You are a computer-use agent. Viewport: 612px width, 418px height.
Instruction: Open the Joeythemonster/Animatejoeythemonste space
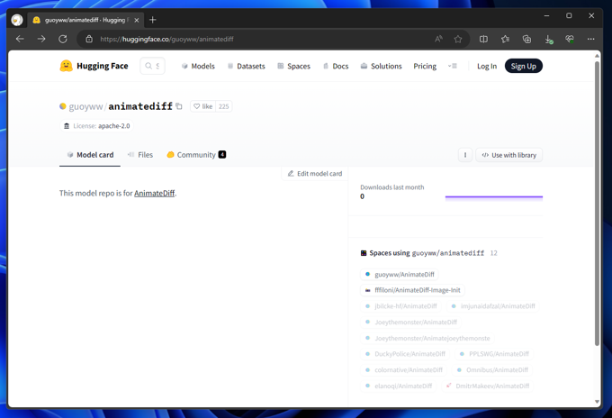click(427, 338)
